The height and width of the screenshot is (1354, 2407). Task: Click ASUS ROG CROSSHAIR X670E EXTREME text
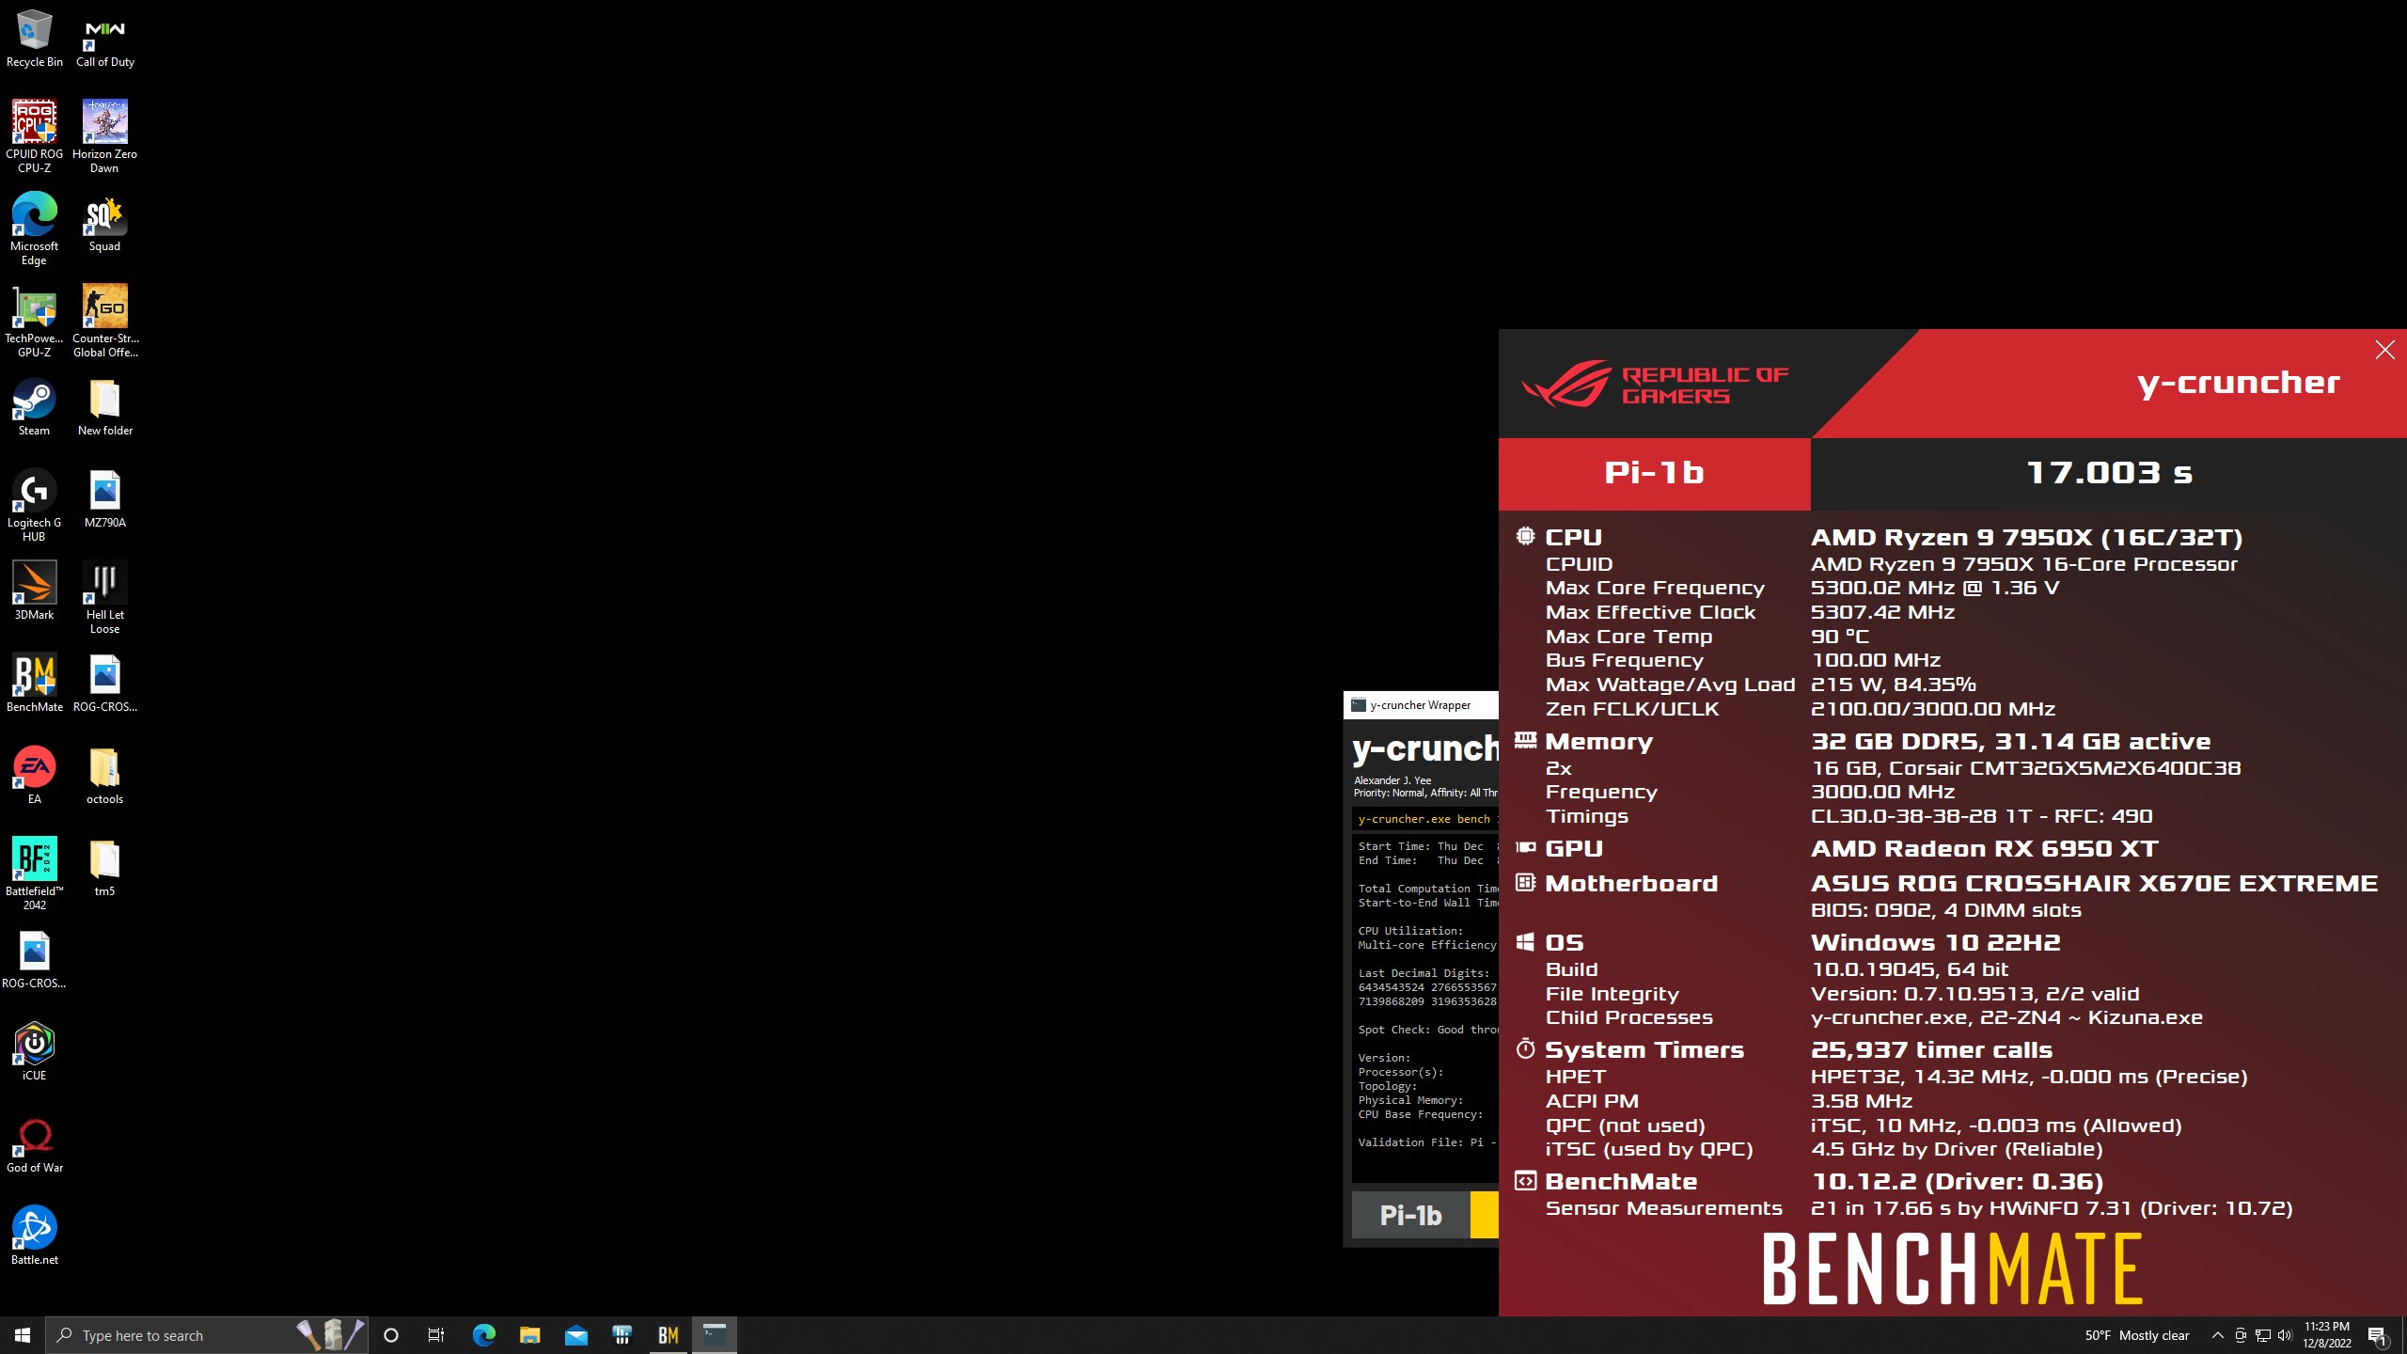tap(2094, 884)
